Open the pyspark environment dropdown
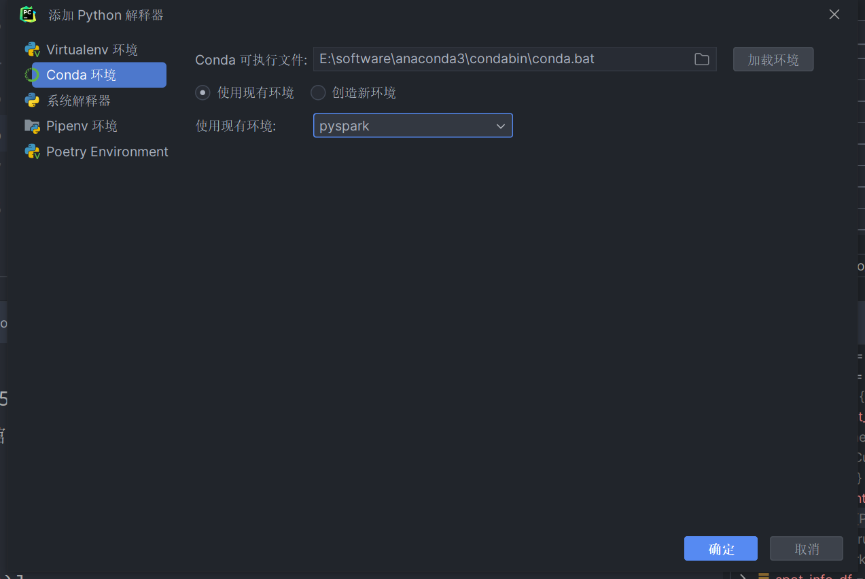 coord(412,126)
